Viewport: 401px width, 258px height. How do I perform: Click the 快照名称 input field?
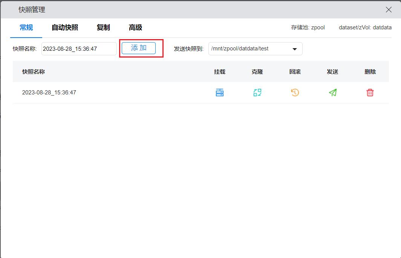click(x=79, y=49)
